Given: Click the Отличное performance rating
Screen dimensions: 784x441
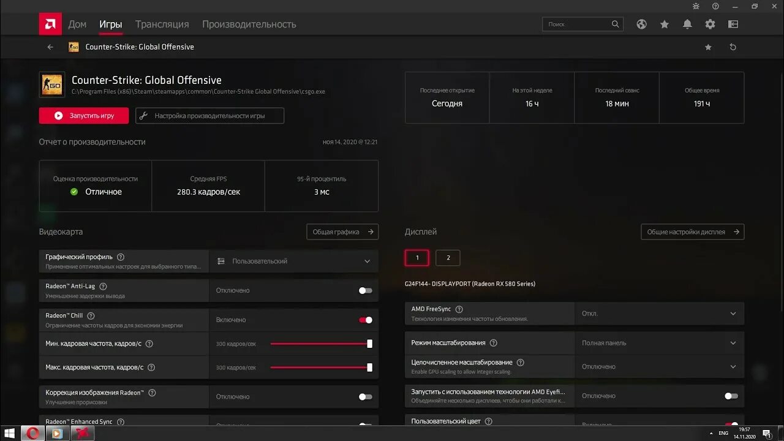Looking at the screenshot, I should [x=104, y=192].
